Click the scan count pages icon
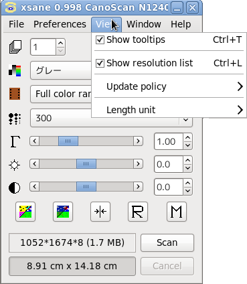This screenshot has width=247, height=284. pos(15,47)
